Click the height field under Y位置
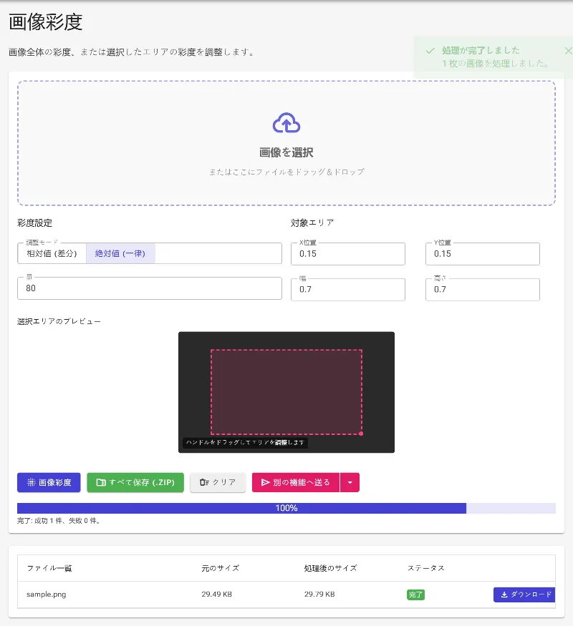The image size is (573, 626). point(482,290)
